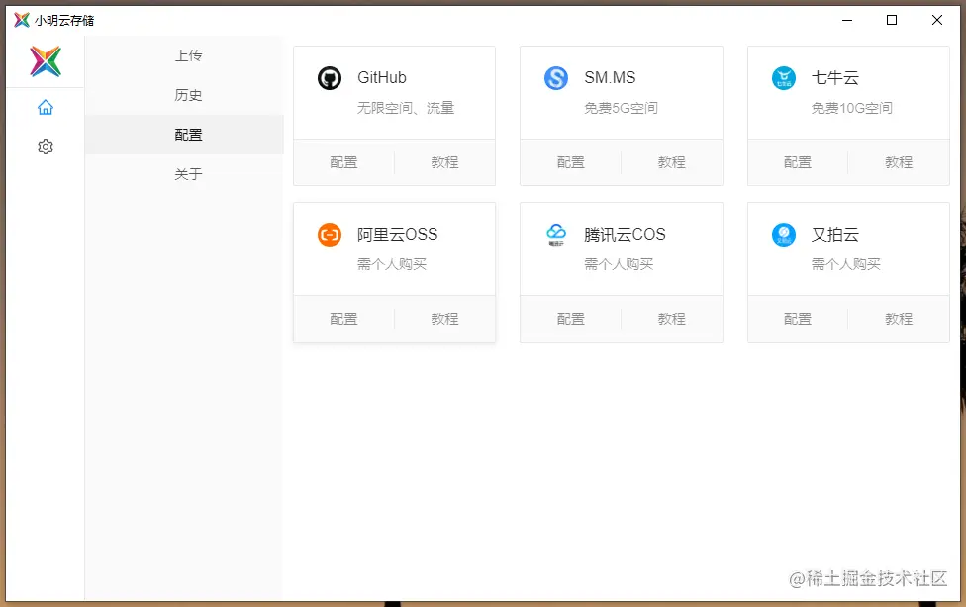Click the SM.MS blue S logo
The height and width of the screenshot is (607, 966).
[x=556, y=78]
